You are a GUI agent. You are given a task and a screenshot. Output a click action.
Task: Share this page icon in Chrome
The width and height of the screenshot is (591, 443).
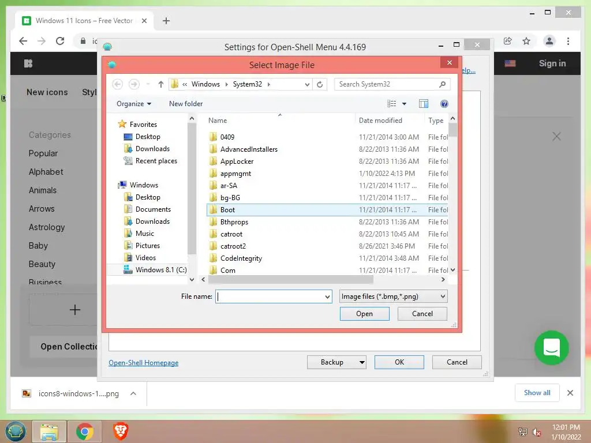508,41
